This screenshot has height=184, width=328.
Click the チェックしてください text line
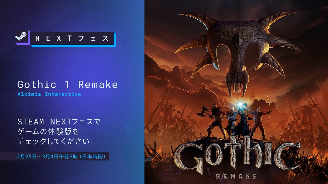(53, 142)
